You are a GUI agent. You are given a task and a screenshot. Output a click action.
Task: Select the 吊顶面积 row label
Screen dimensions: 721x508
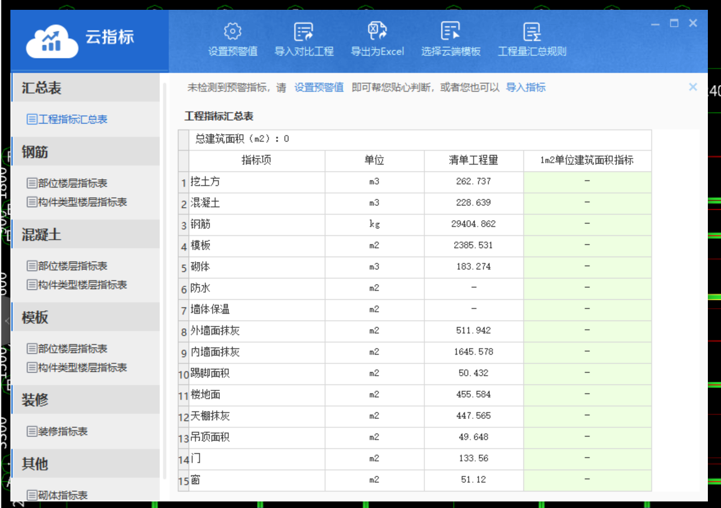(210, 437)
